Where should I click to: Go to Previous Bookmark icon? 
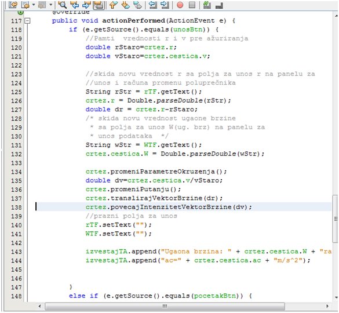(113, 5)
